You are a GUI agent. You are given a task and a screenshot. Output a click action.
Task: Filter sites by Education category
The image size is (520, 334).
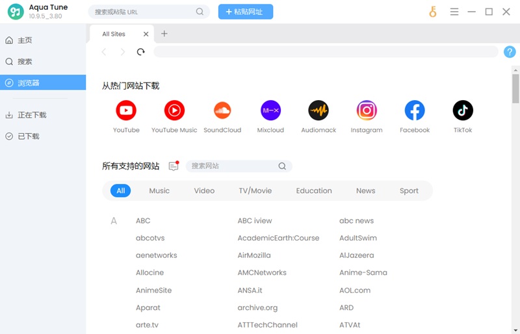click(314, 190)
